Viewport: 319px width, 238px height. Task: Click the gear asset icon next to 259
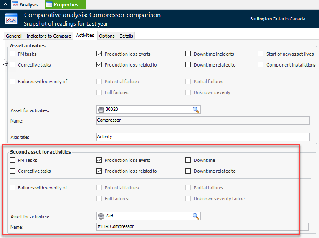click(100, 216)
